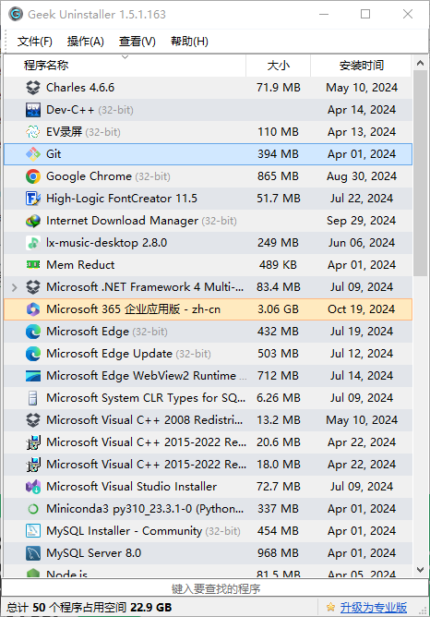This screenshot has height=617, width=430.
Task: Open the 查看(V) menu
Action: coord(137,42)
